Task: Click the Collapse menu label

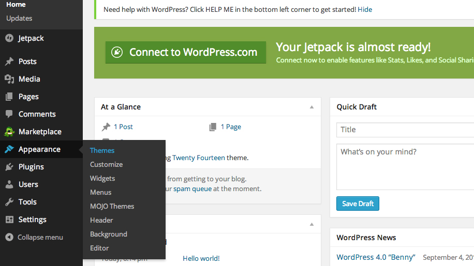Action: click(x=40, y=238)
